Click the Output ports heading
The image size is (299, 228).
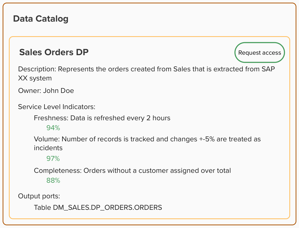(39, 196)
